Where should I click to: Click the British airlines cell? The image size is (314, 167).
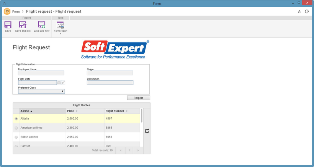pos(43,137)
